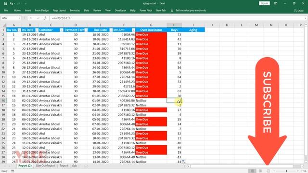Screen dimensions: 308x173
Task: Click the New Sheet plus icon
Action: click(x=86, y=166)
